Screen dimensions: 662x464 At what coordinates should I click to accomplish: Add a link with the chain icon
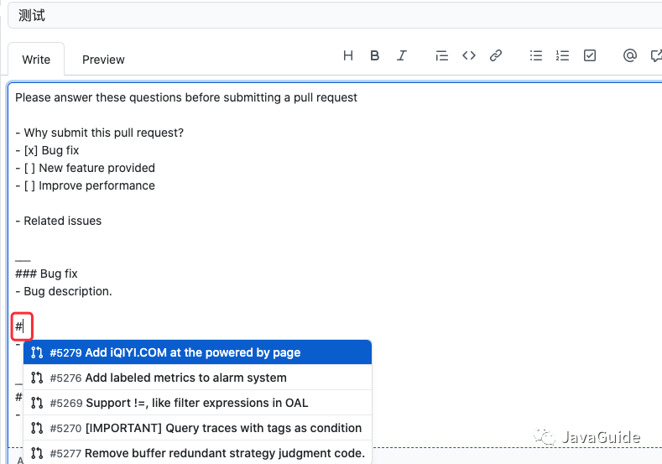click(496, 55)
